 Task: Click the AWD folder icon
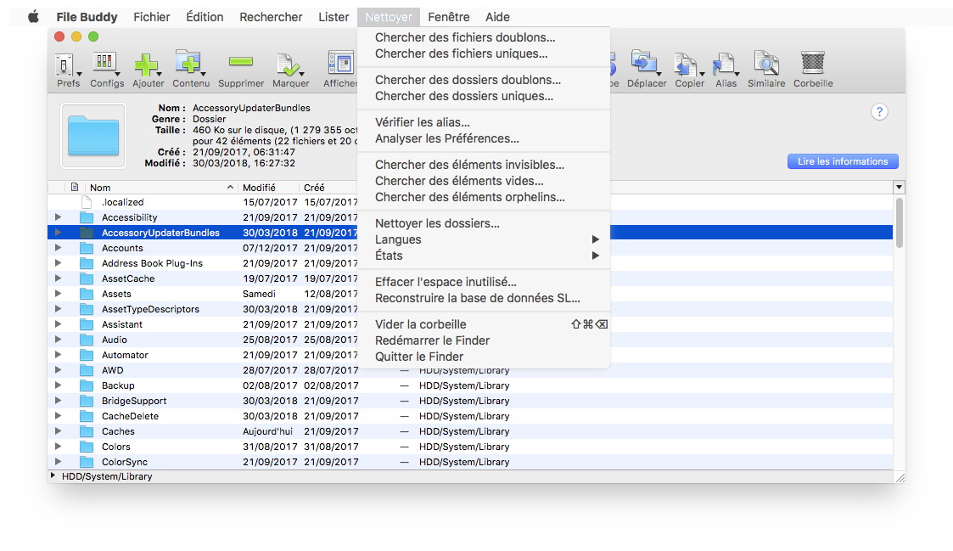(87, 370)
